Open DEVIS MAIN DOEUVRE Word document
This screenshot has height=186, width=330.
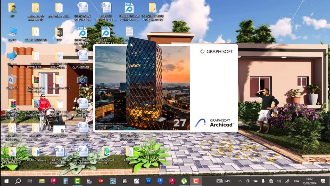[x=82, y=7]
